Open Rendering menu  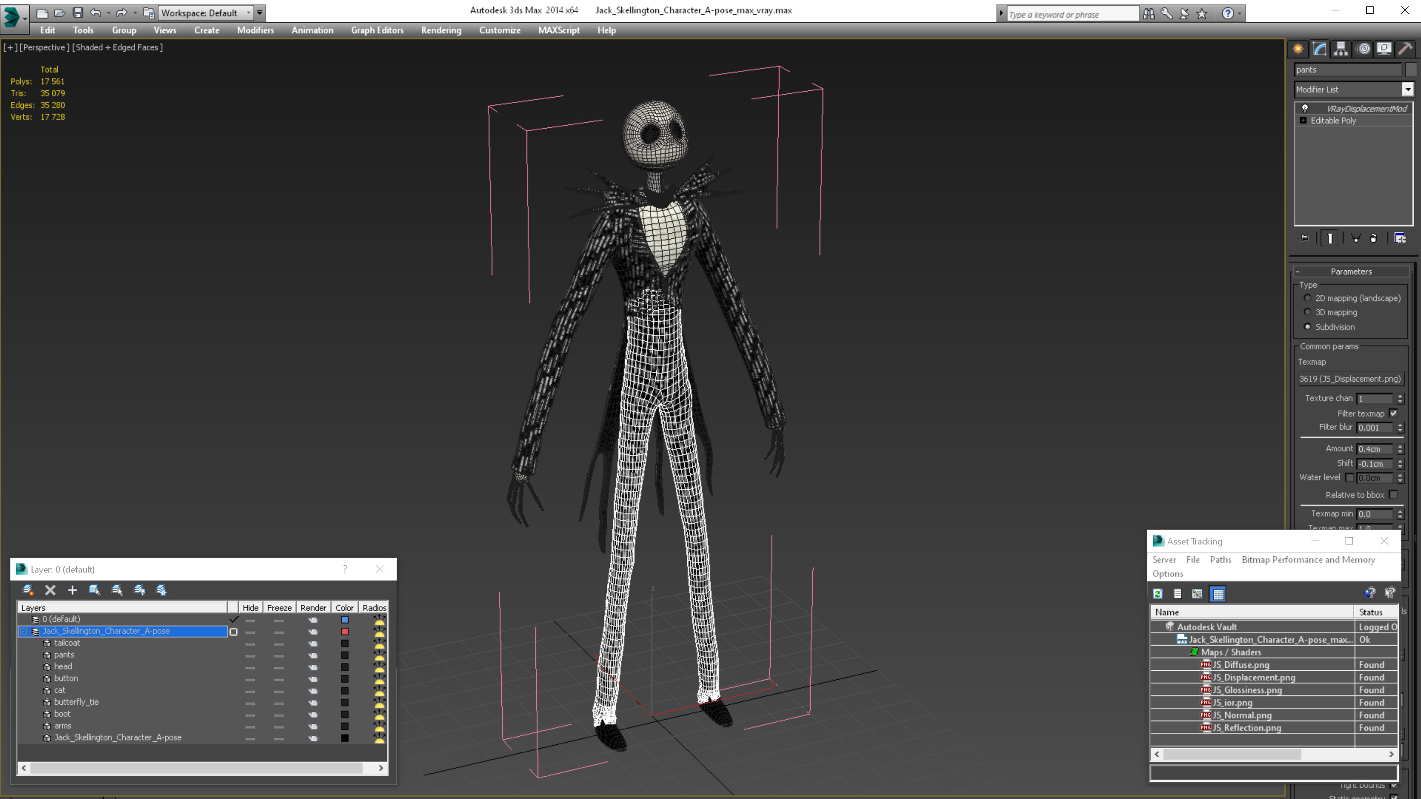pos(441,30)
